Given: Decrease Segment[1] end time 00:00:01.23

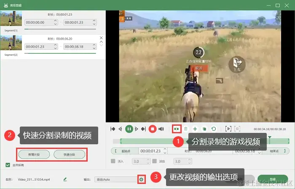Looking at the screenshot, I should (94, 24).
